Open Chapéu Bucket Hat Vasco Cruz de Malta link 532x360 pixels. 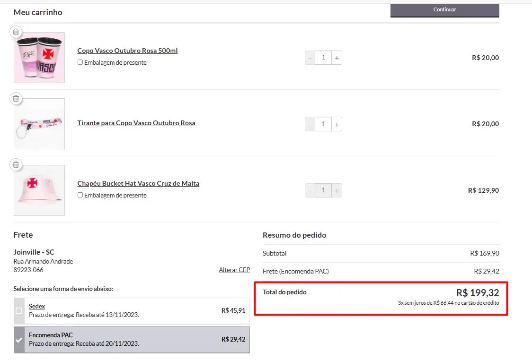coord(138,183)
